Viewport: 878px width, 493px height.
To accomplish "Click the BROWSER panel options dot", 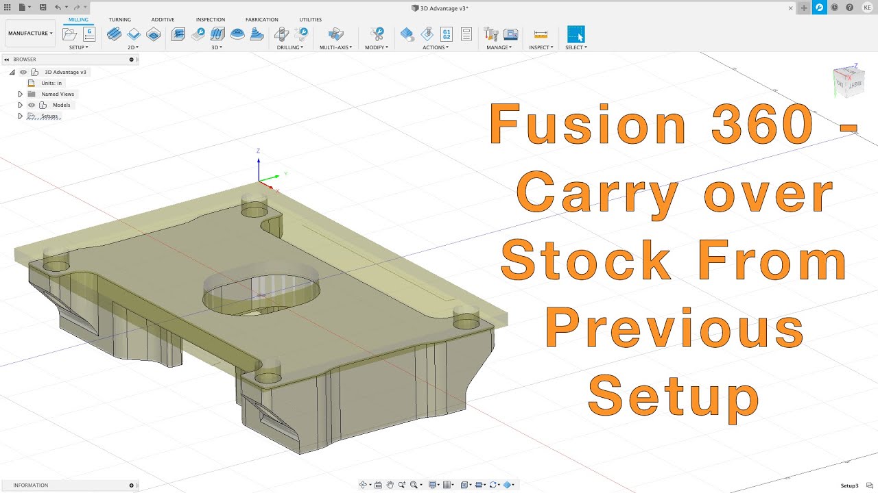I will click(132, 60).
